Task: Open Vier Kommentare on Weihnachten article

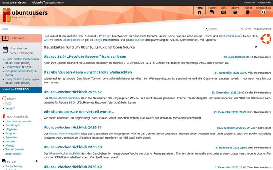Action: pos(260,73)
